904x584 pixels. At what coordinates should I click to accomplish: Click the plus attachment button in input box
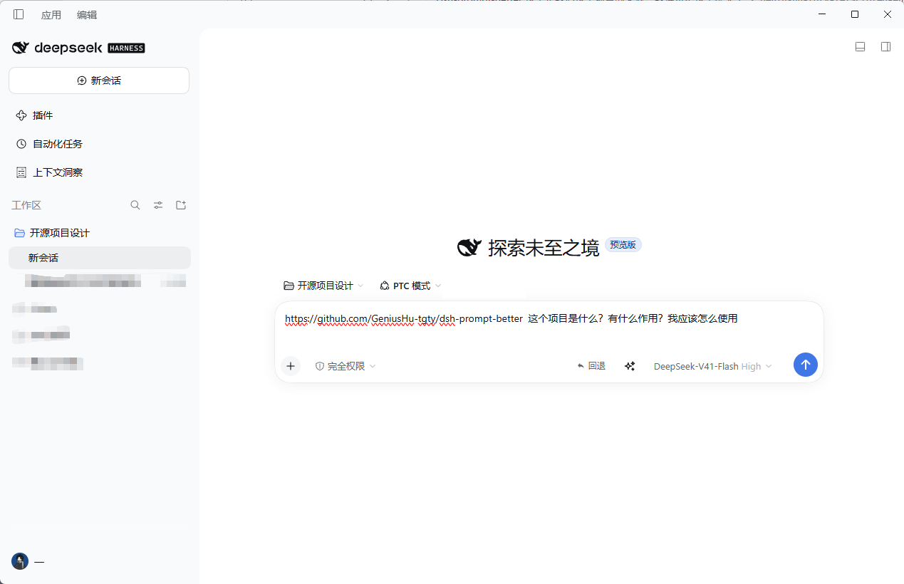(x=291, y=366)
